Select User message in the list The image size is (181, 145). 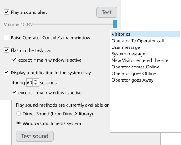pos(145,47)
